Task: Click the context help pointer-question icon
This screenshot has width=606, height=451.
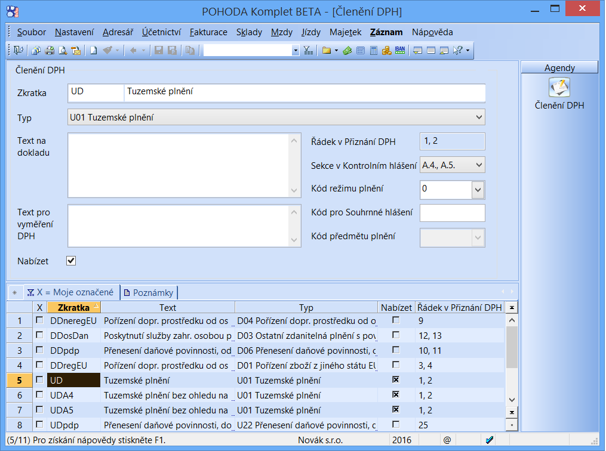Action: pos(457,50)
